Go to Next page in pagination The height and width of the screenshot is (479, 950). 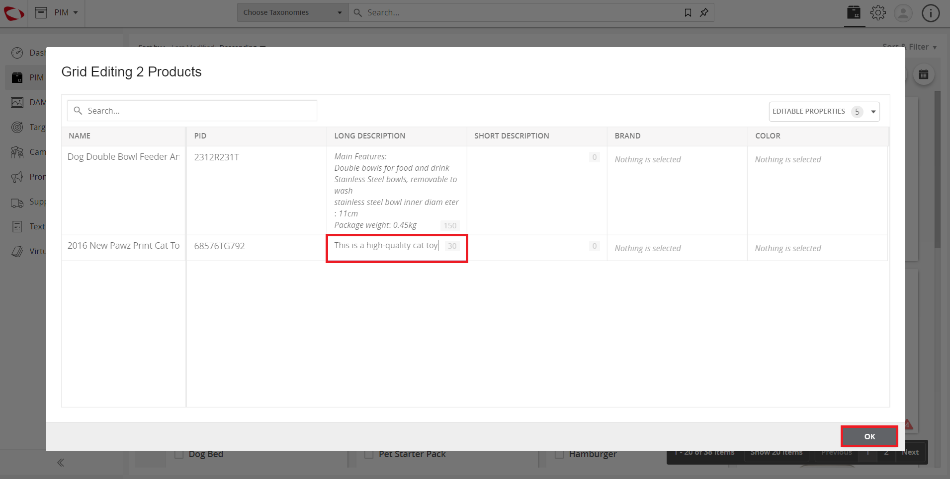point(911,452)
